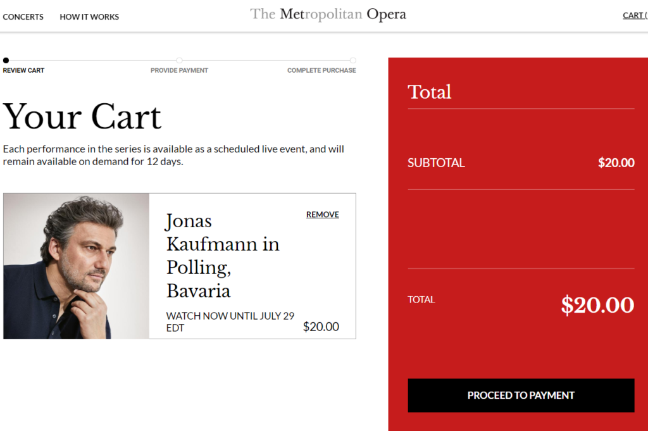Click the Jonas Kaufmann portrait thumbnail

pyautogui.click(x=77, y=266)
